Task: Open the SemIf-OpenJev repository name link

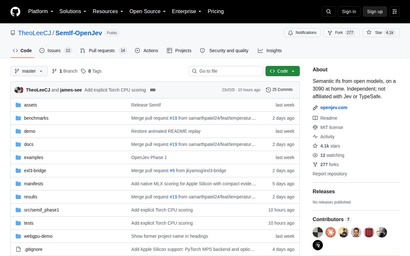Action: (x=79, y=33)
